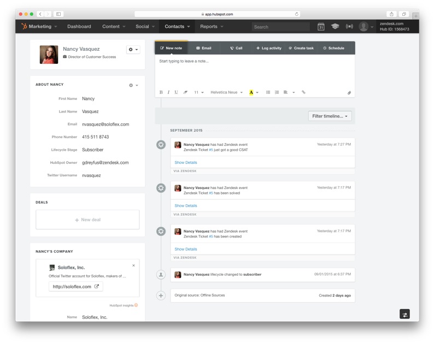The width and height of the screenshot is (434, 343).
Task: Click the Safari share icon
Action: (x=391, y=14)
